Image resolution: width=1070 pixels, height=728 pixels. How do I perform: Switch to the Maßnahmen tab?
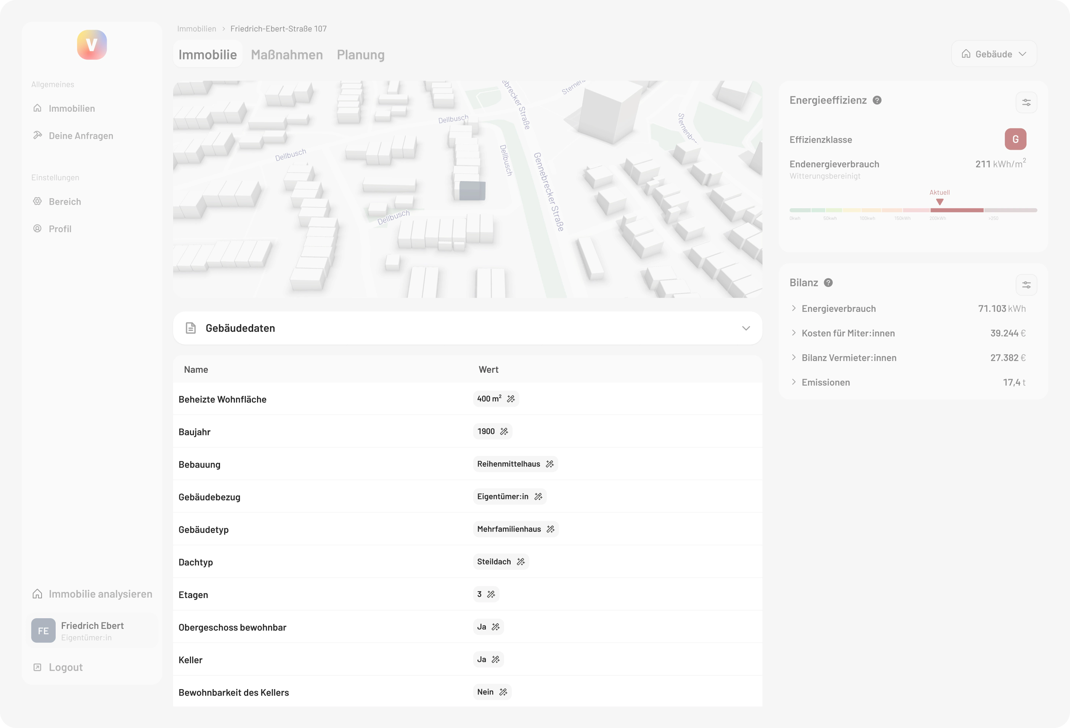click(286, 55)
